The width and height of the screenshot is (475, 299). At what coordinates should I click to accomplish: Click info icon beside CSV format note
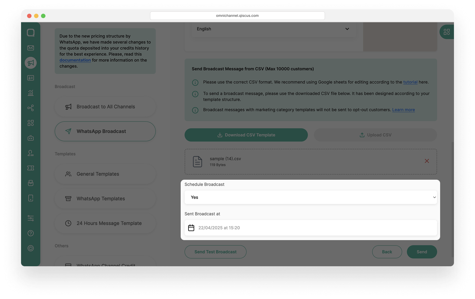click(x=195, y=83)
